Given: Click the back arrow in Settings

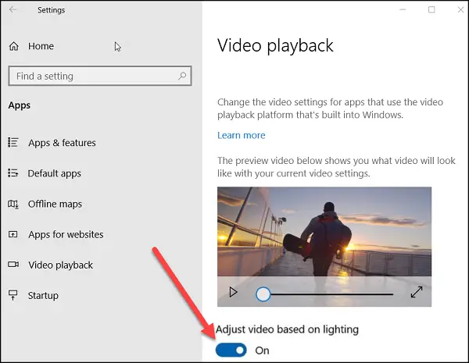Looking at the screenshot, I should coord(13,9).
